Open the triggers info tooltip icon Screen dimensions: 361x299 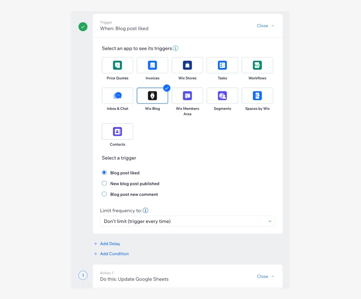[x=175, y=48]
